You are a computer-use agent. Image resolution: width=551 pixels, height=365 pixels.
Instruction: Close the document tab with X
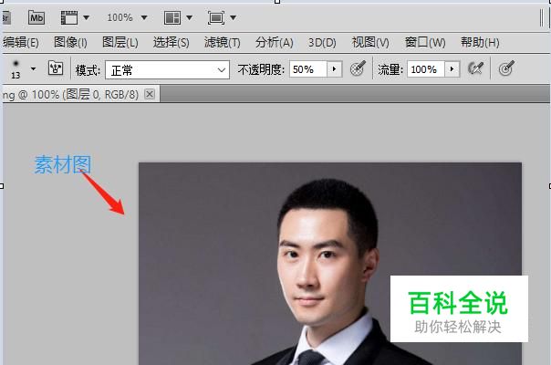click(150, 94)
